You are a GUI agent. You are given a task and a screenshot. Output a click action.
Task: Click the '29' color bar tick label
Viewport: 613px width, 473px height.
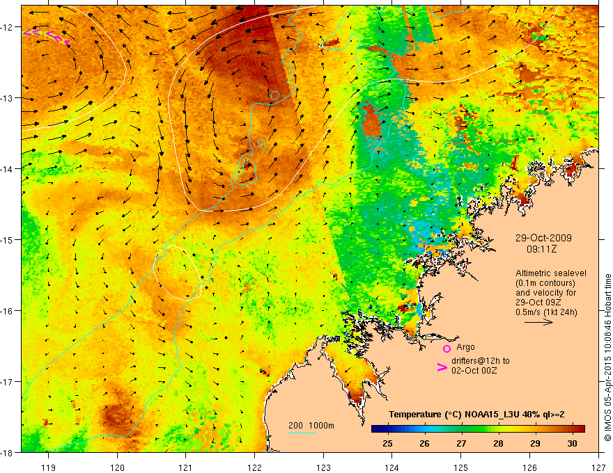coord(535,443)
